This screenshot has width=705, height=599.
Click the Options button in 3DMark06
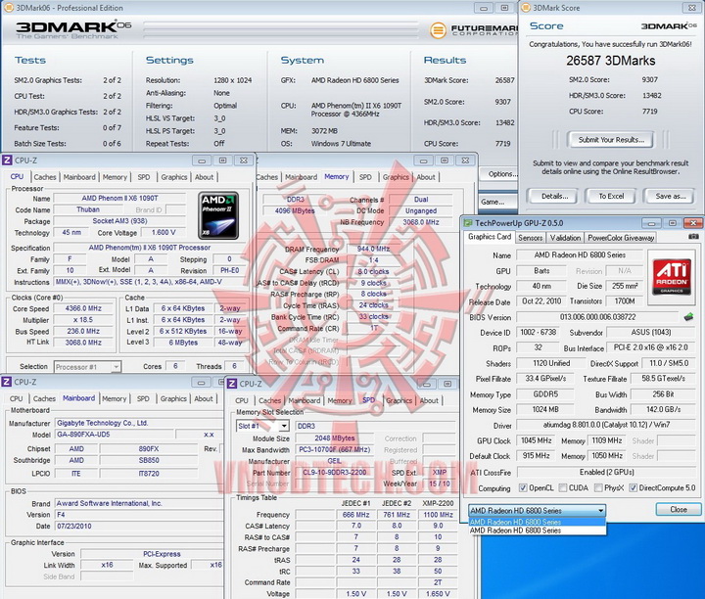[x=499, y=174]
